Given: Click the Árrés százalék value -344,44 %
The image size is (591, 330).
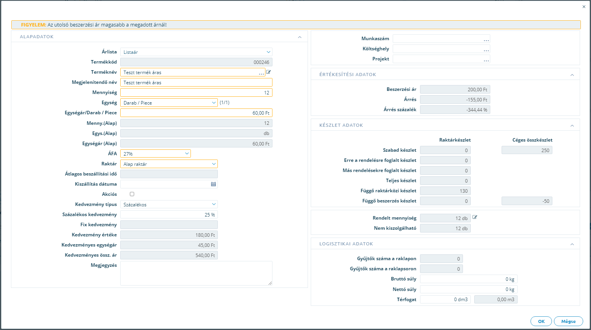Looking at the screenshot, I should coord(455,110).
